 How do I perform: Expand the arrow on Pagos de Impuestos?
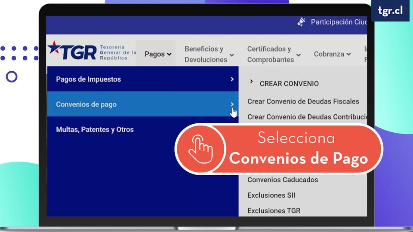pyautogui.click(x=232, y=79)
